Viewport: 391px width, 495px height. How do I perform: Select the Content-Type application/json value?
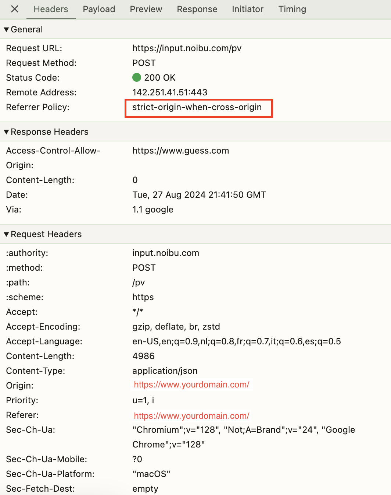[165, 371]
